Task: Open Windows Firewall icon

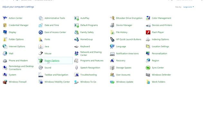Action: 5,82
